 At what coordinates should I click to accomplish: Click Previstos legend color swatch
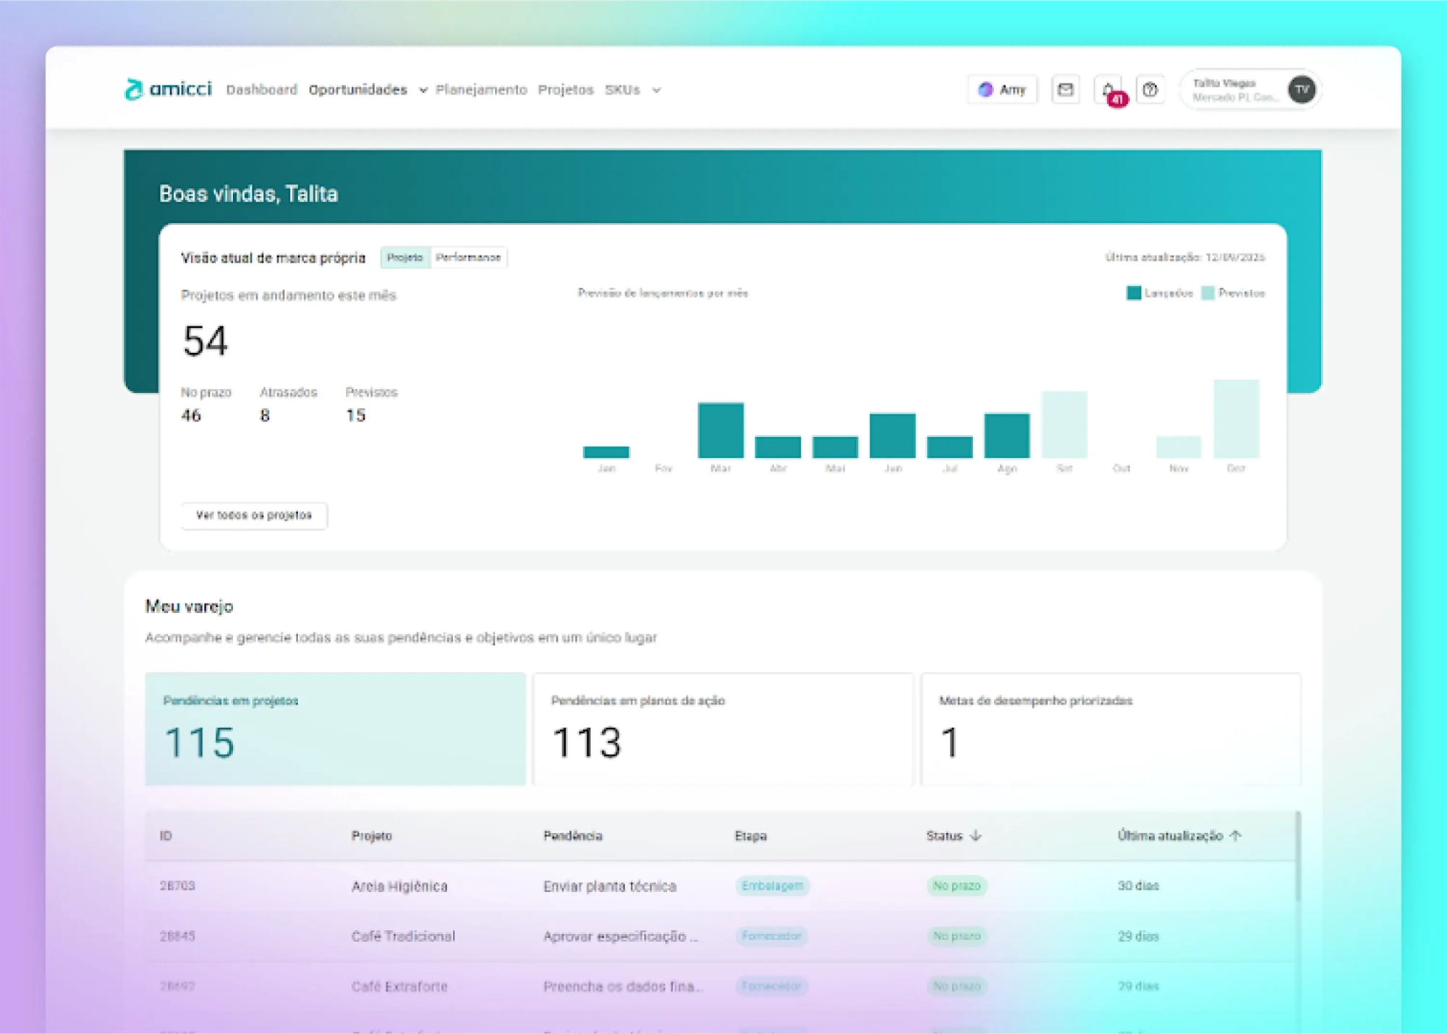click(1208, 293)
